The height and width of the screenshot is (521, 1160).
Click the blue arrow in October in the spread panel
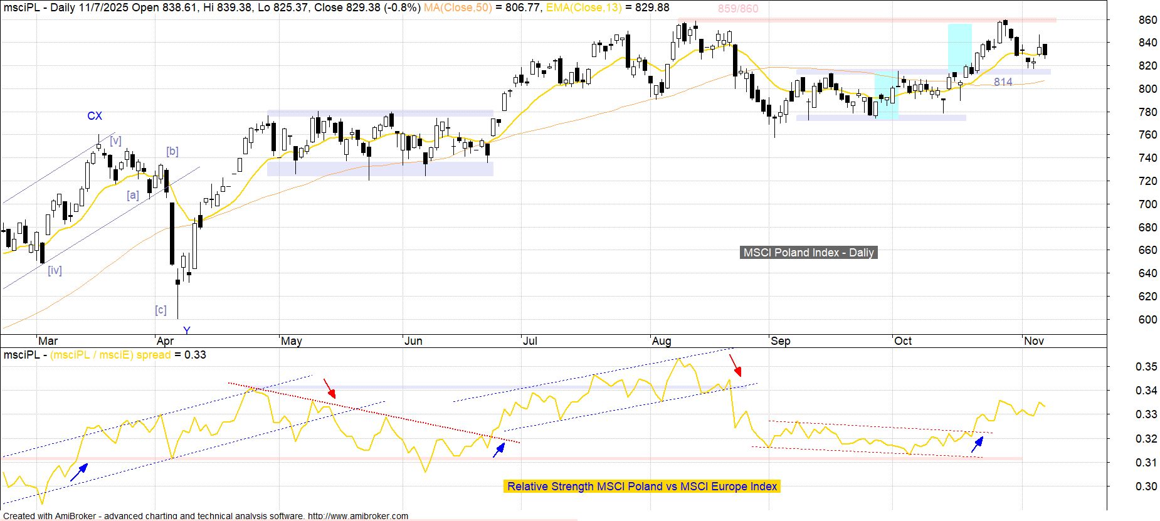tap(978, 444)
